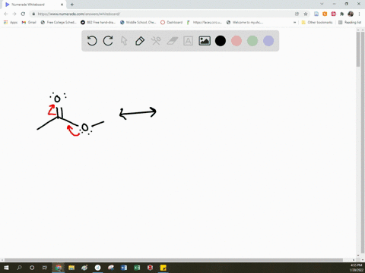This screenshot has height=273, width=365.
Task: Open the Reading list
Action: [x=350, y=22]
